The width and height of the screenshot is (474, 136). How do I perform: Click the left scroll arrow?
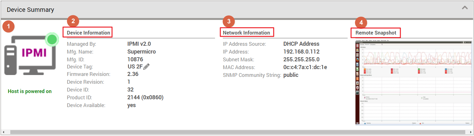point(3,132)
